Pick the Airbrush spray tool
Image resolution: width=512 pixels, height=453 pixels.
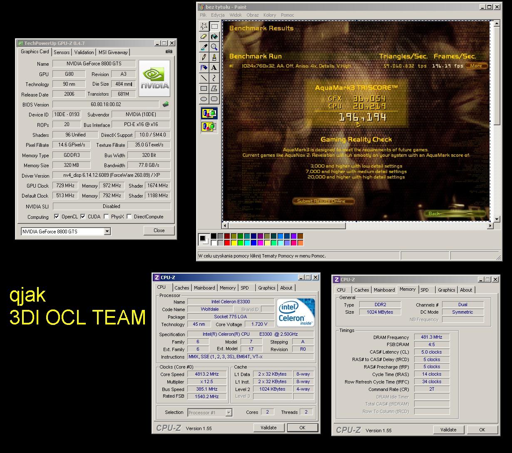pyautogui.click(x=204, y=67)
